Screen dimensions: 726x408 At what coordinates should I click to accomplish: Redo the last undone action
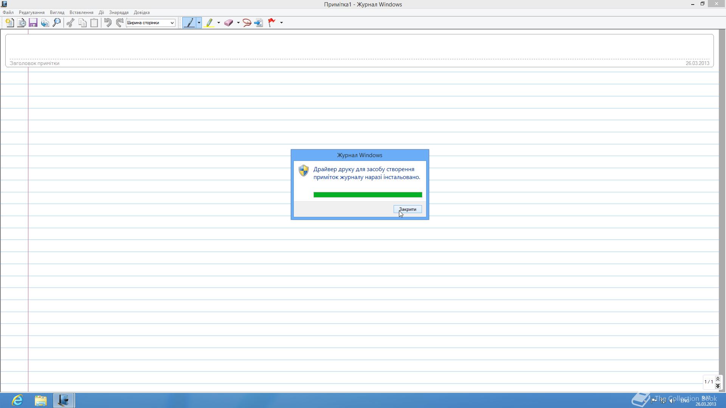tap(119, 23)
